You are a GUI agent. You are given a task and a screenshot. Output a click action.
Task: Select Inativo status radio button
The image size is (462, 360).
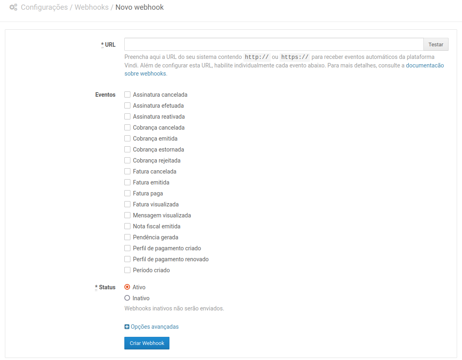(127, 298)
